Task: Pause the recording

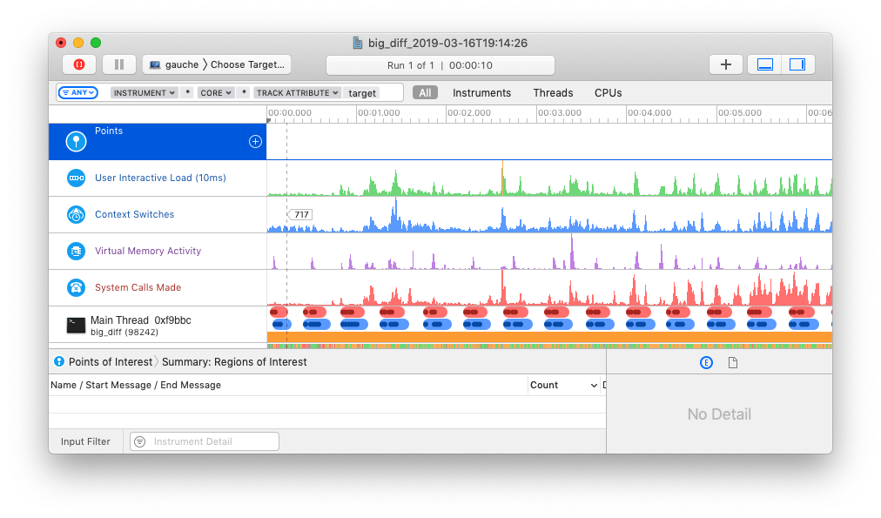Action: coord(119,64)
